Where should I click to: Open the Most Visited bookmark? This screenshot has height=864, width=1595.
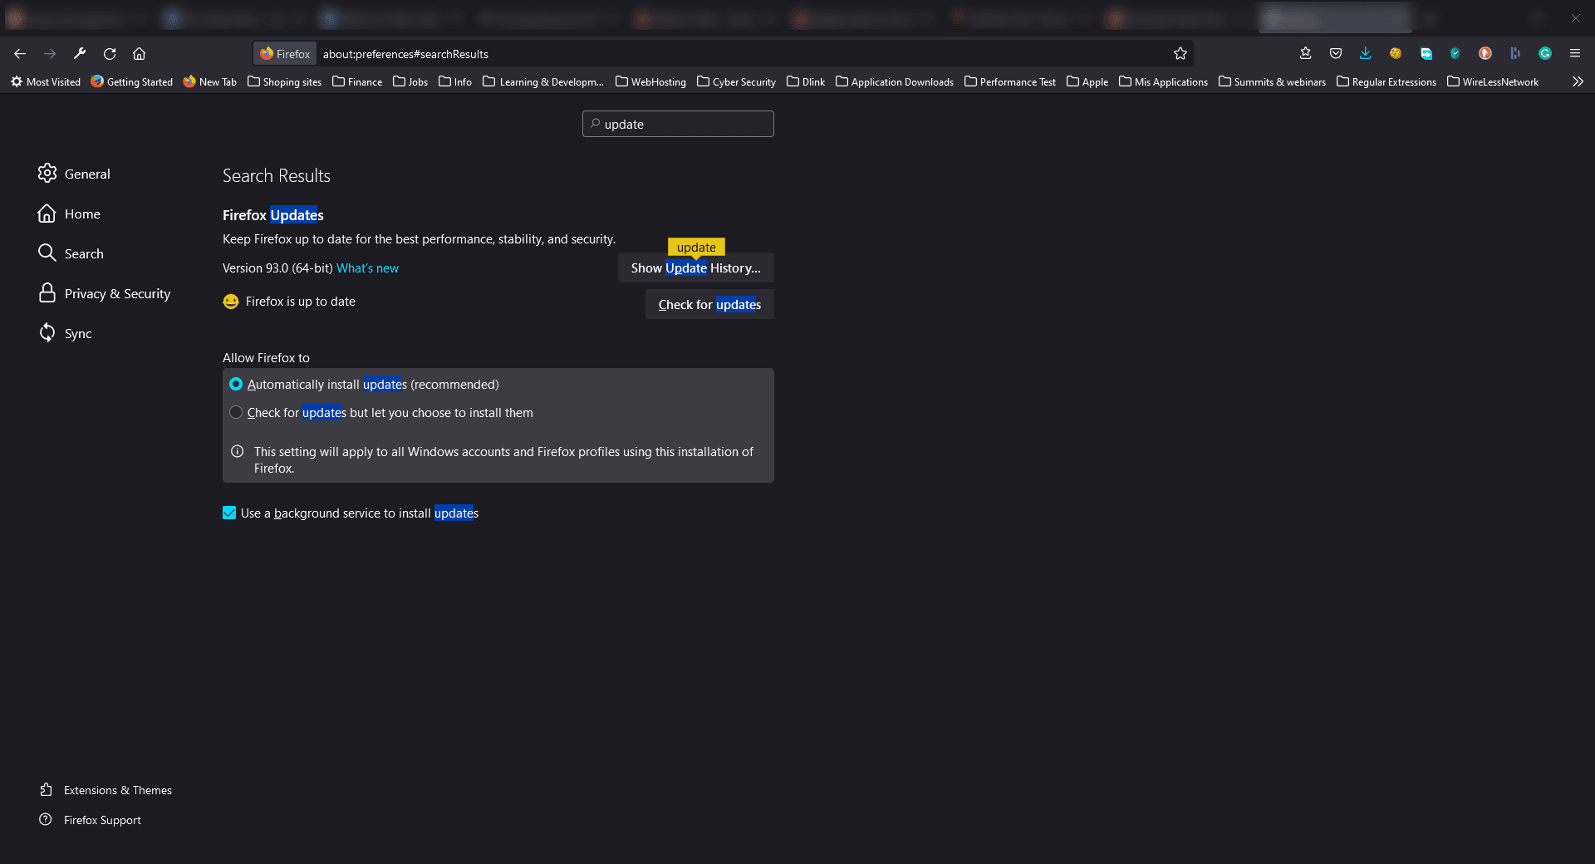[46, 81]
